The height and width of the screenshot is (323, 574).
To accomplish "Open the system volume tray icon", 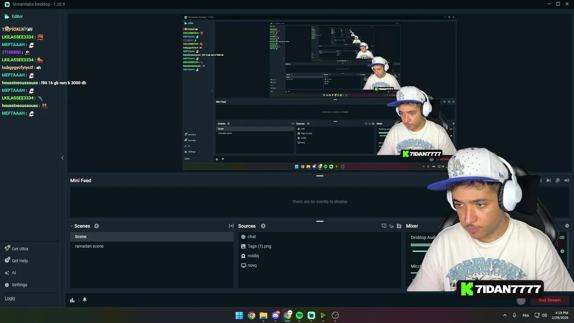I will [x=544, y=315].
